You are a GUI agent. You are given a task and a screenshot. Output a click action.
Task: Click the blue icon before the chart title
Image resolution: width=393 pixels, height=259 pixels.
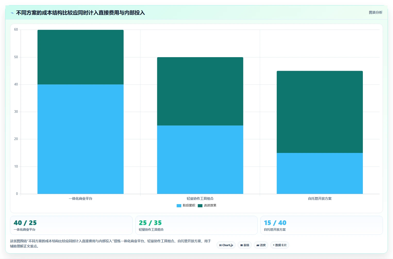(x=12, y=13)
